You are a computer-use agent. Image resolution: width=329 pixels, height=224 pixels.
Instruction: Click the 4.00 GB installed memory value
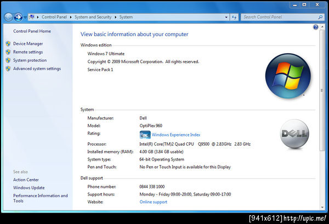[161, 152]
